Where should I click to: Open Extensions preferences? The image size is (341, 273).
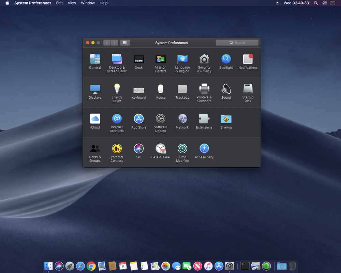click(204, 121)
